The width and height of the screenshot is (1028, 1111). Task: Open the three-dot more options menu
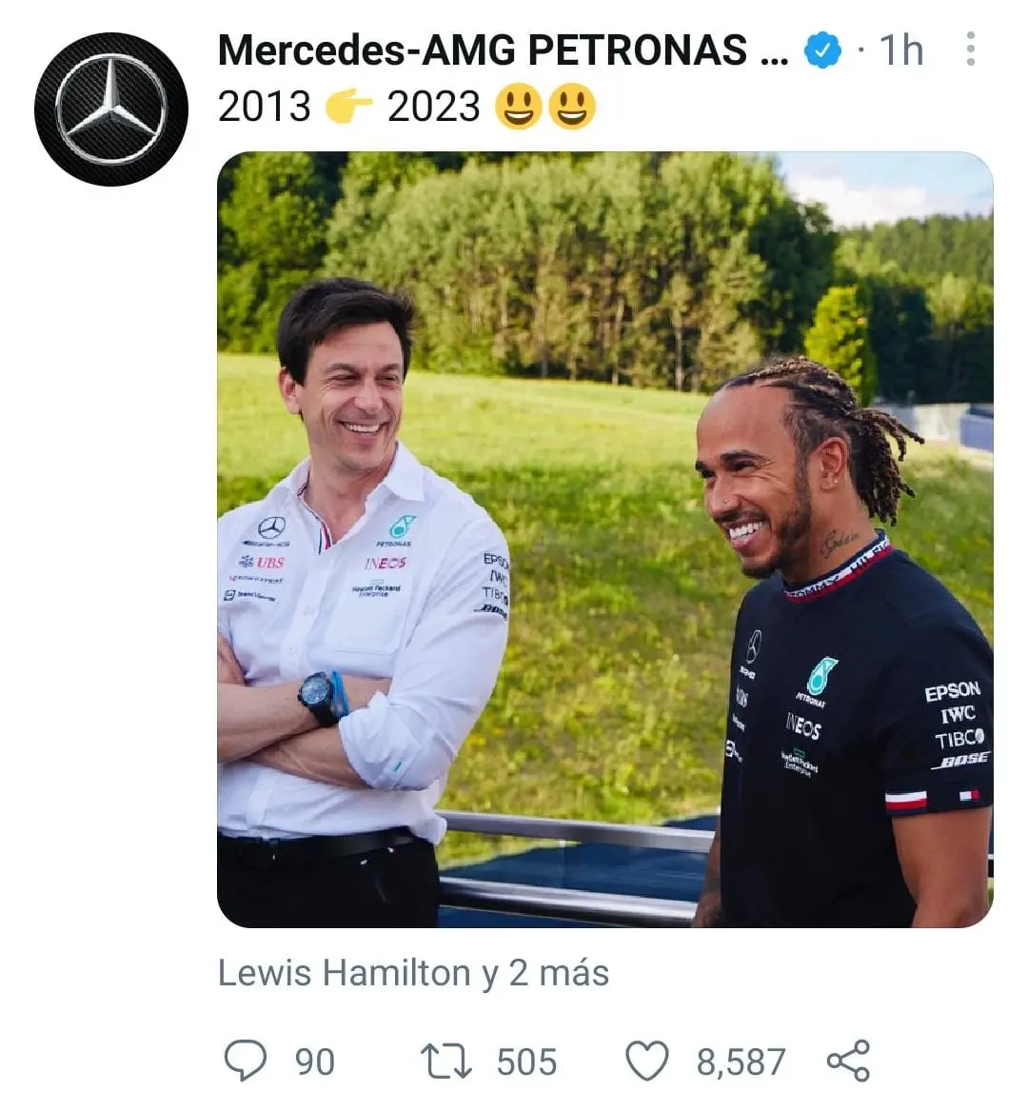(970, 49)
